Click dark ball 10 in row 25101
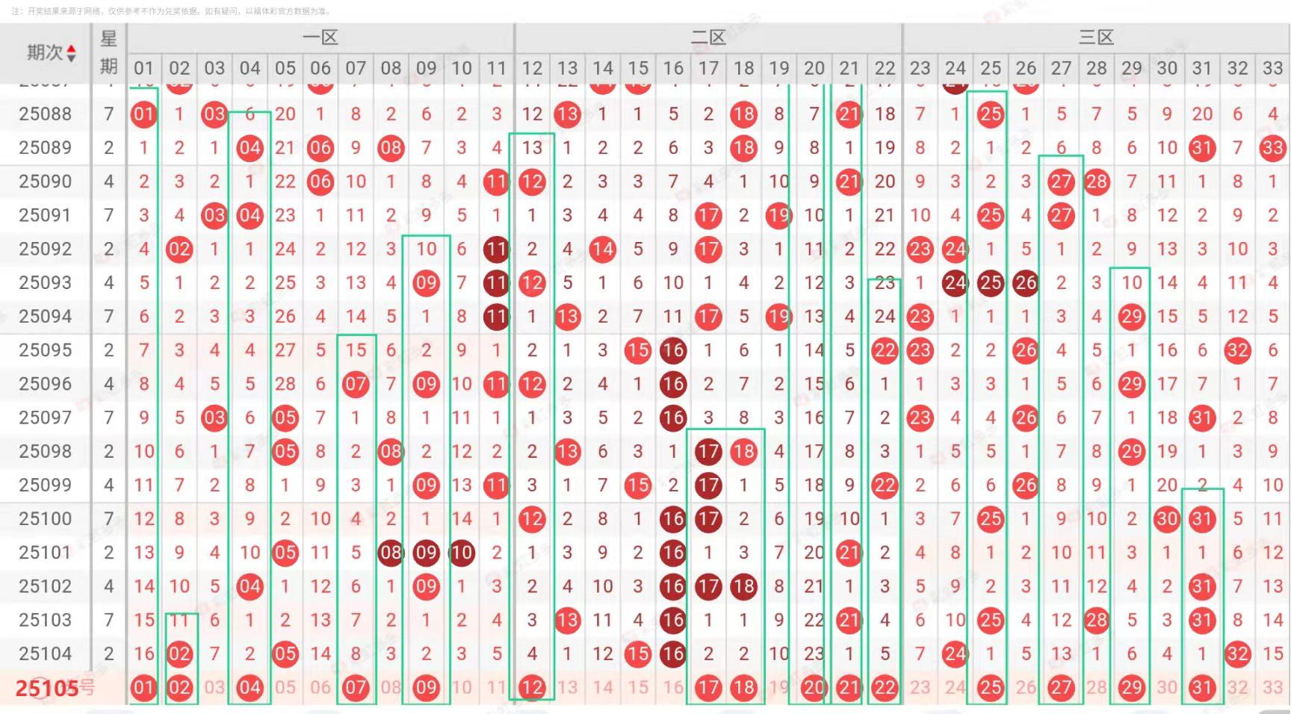1291x714 pixels. click(462, 553)
